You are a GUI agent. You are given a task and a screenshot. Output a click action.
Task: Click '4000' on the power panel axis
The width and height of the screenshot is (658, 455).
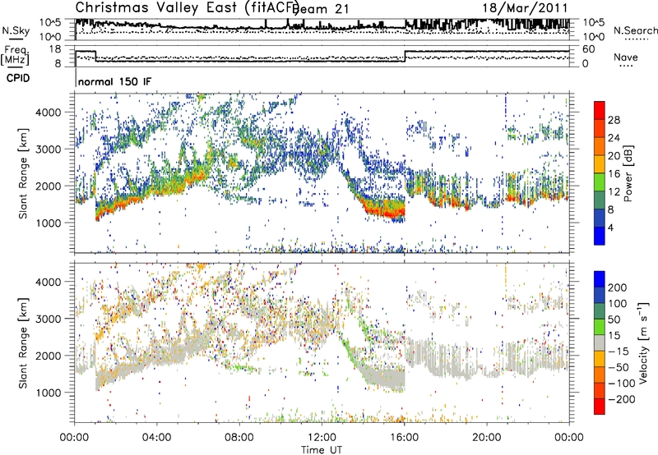pos(49,113)
